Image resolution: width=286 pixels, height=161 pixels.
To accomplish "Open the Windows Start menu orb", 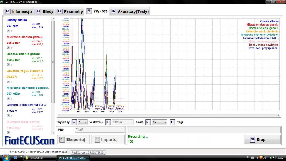I will click(x=6, y=158).
